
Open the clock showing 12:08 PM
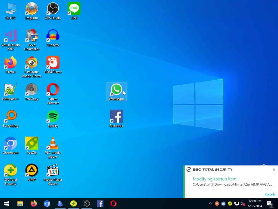(255, 204)
